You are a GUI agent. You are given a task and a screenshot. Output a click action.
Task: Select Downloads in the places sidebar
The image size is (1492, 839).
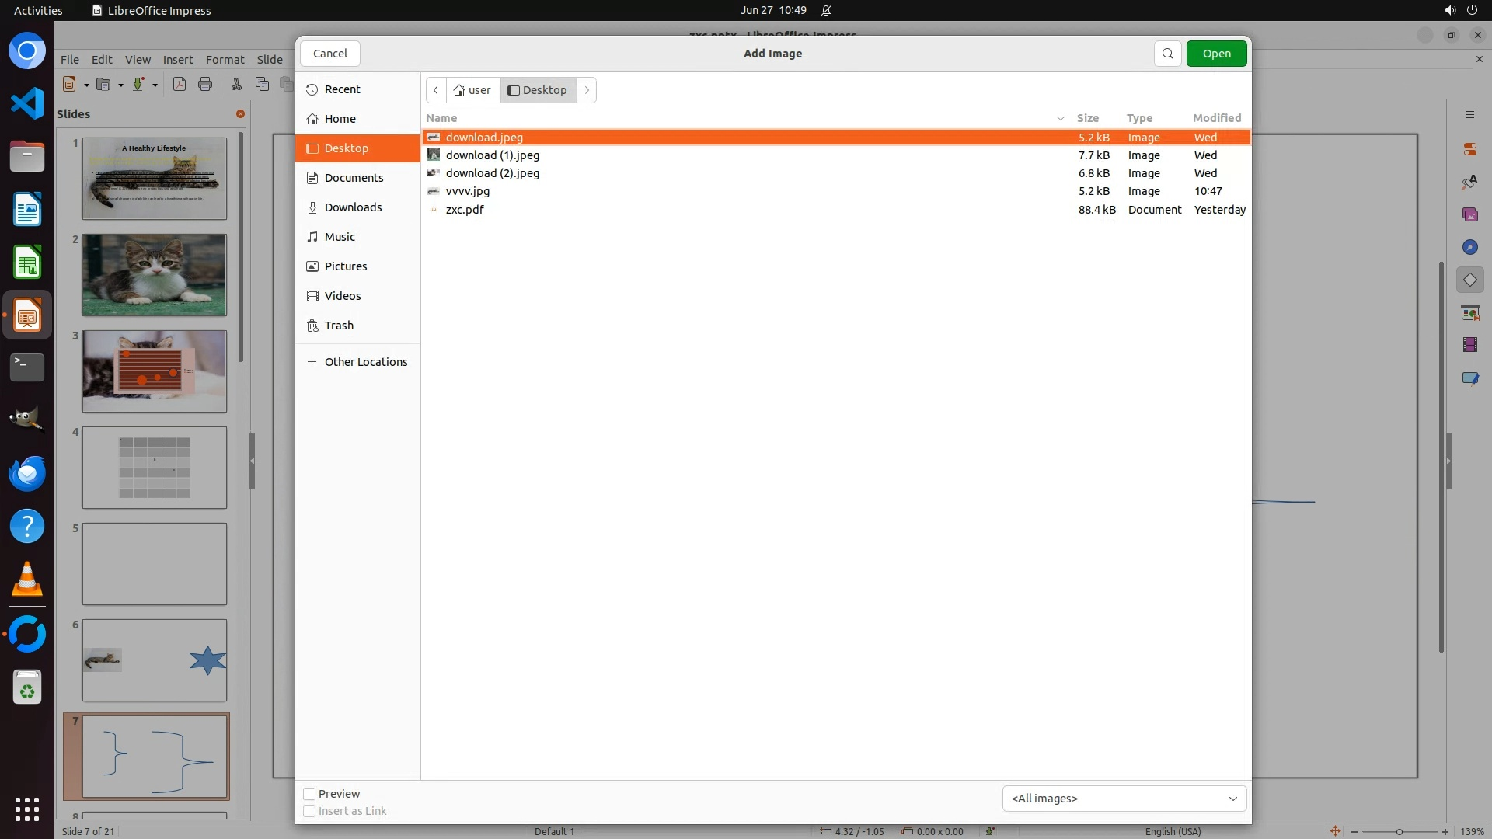pyautogui.click(x=353, y=207)
